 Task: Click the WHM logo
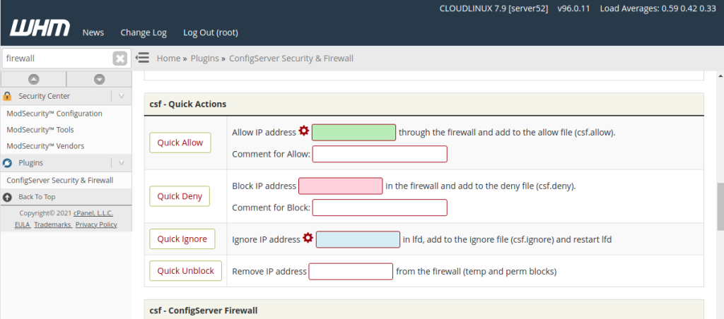tap(40, 28)
